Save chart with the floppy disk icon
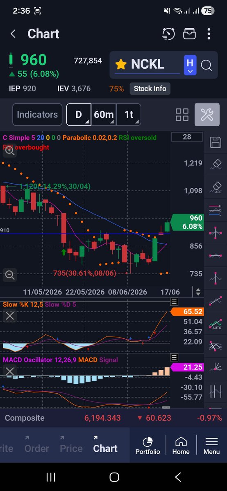This screenshot has width=227, height=491. click(x=215, y=142)
